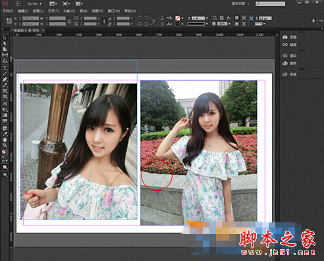Open the stroke style dropdown
Image resolution: width=324 pixels, height=261 pixels.
[207, 24]
